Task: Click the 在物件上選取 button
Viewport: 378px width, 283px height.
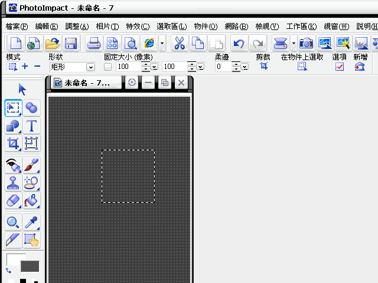Action: pyautogui.click(x=302, y=66)
